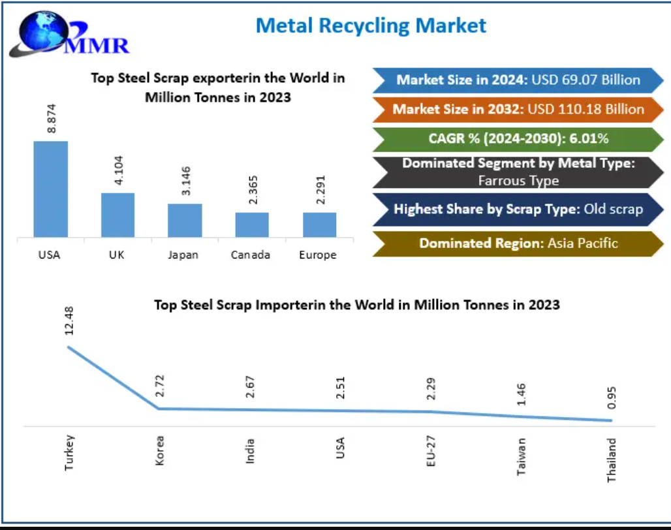Viewport: 671px width, 530px height.
Task: Click the 12.48 Turkey data label
Action: (x=69, y=321)
